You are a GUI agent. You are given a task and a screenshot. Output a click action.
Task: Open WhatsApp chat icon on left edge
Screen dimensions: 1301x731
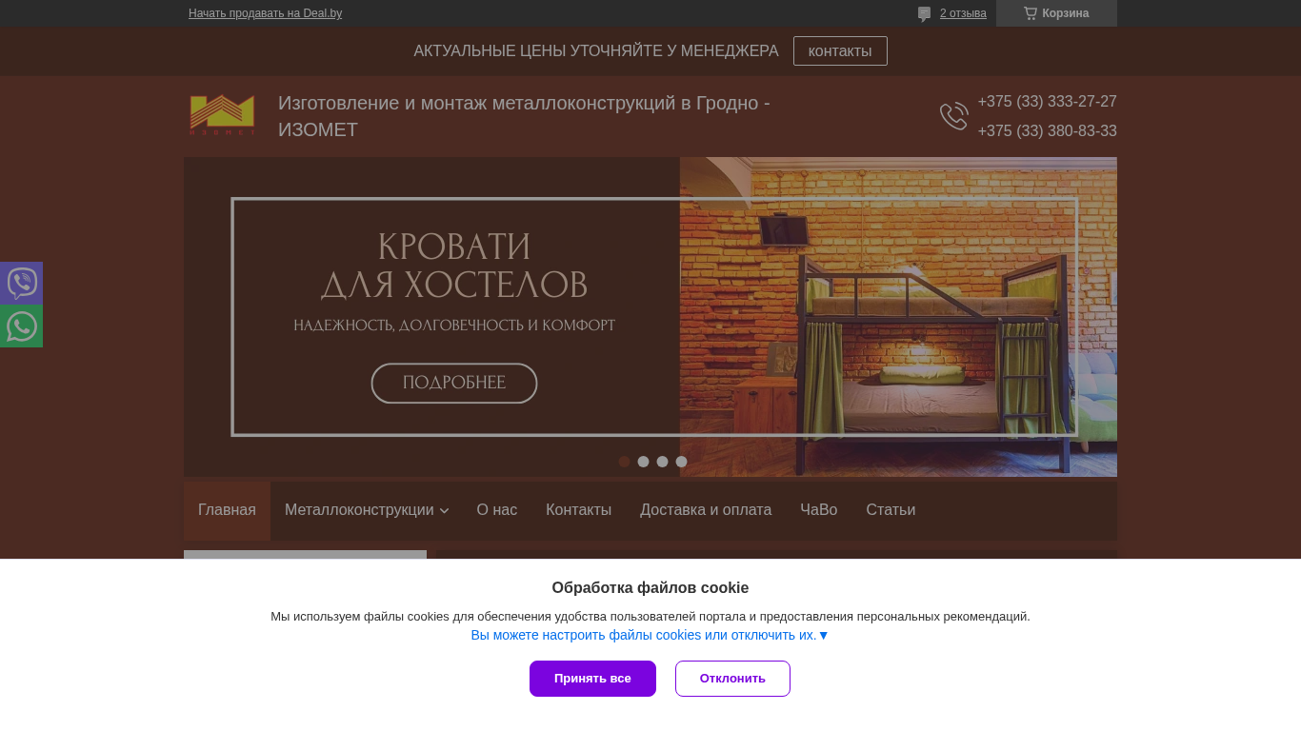tap(21, 326)
